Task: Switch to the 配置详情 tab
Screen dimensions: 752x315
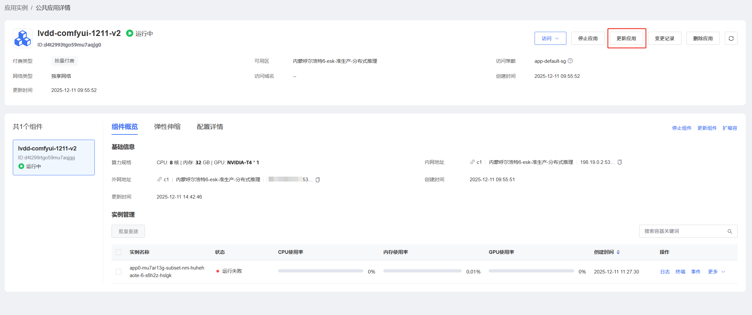Action: point(210,127)
